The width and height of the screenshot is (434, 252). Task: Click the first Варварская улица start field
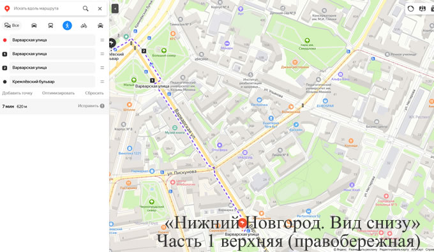point(52,40)
